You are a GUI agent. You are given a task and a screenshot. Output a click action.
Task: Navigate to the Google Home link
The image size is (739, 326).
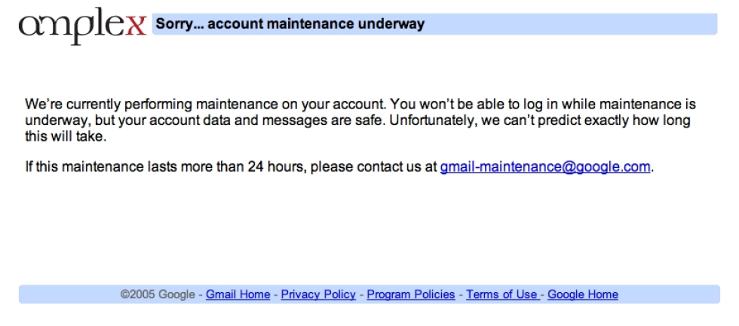pyautogui.click(x=582, y=294)
